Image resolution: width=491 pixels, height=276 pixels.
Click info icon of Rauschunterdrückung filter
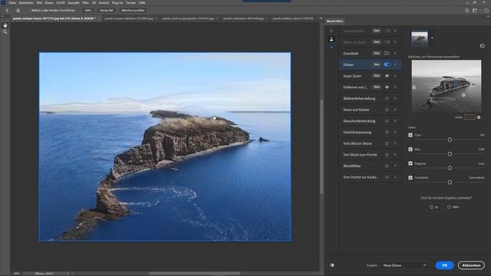pyautogui.click(x=387, y=121)
